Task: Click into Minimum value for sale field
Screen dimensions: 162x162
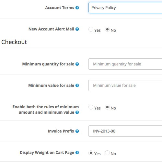Action: point(125,86)
